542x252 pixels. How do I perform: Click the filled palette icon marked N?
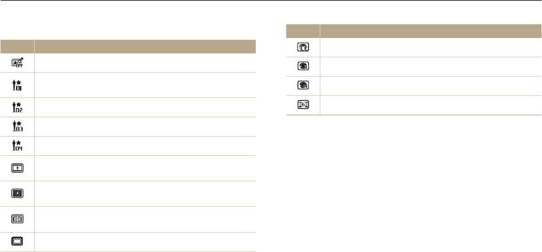pyautogui.click(x=303, y=86)
